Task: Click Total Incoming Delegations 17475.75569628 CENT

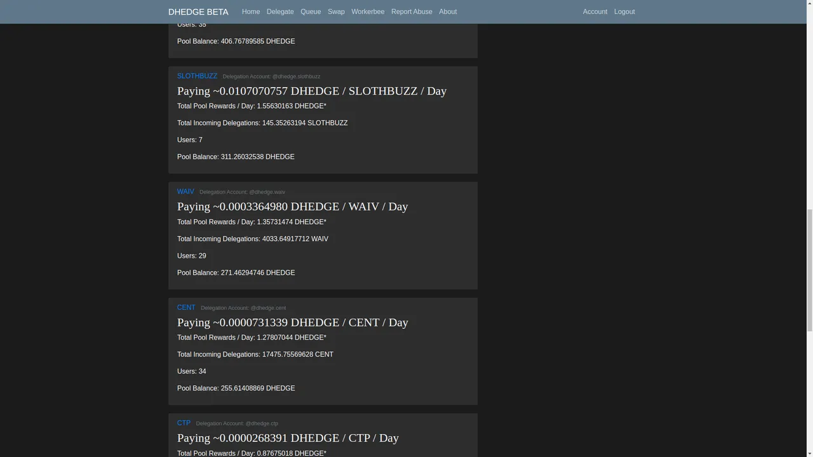Action: 255,355
